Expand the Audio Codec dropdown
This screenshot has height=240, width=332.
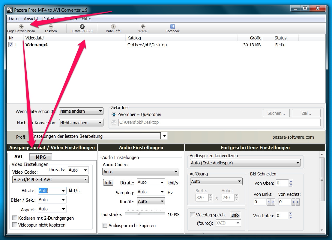(x=141, y=172)
